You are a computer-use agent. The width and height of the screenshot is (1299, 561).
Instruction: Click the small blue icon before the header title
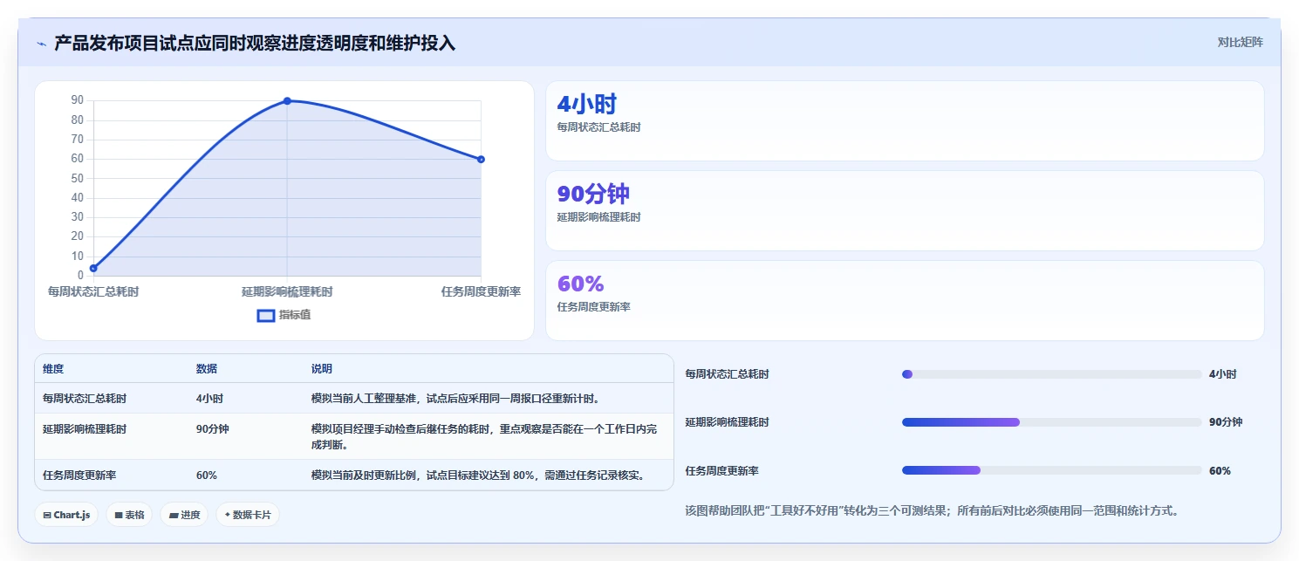click(x=41, y=44)
